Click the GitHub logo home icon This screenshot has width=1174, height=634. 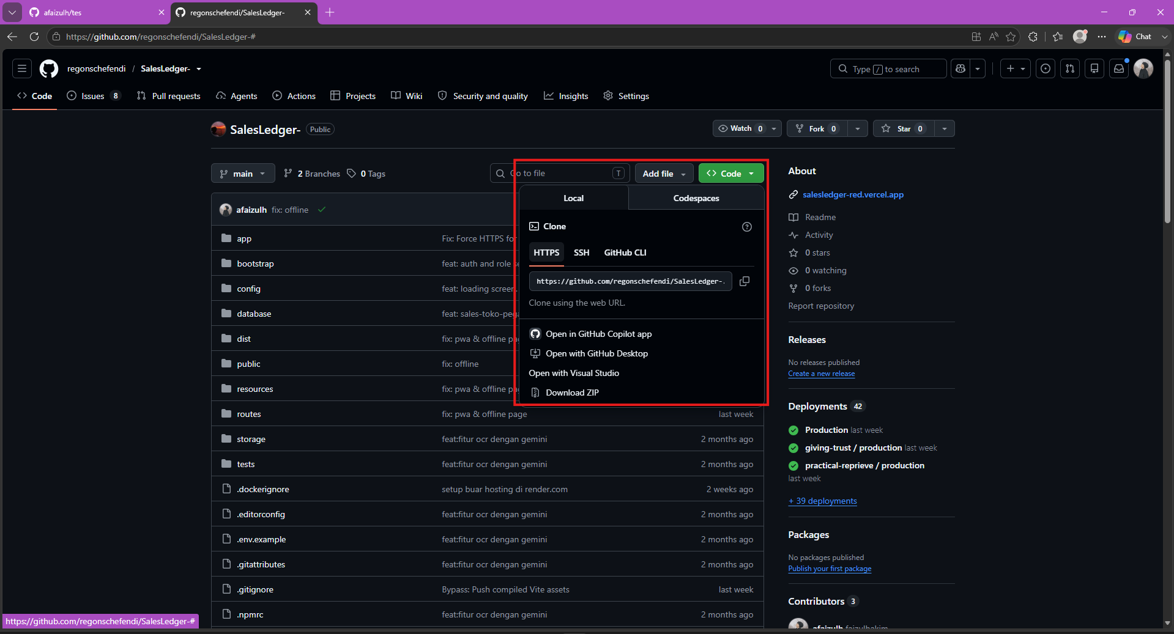click(x=49, y=68)
